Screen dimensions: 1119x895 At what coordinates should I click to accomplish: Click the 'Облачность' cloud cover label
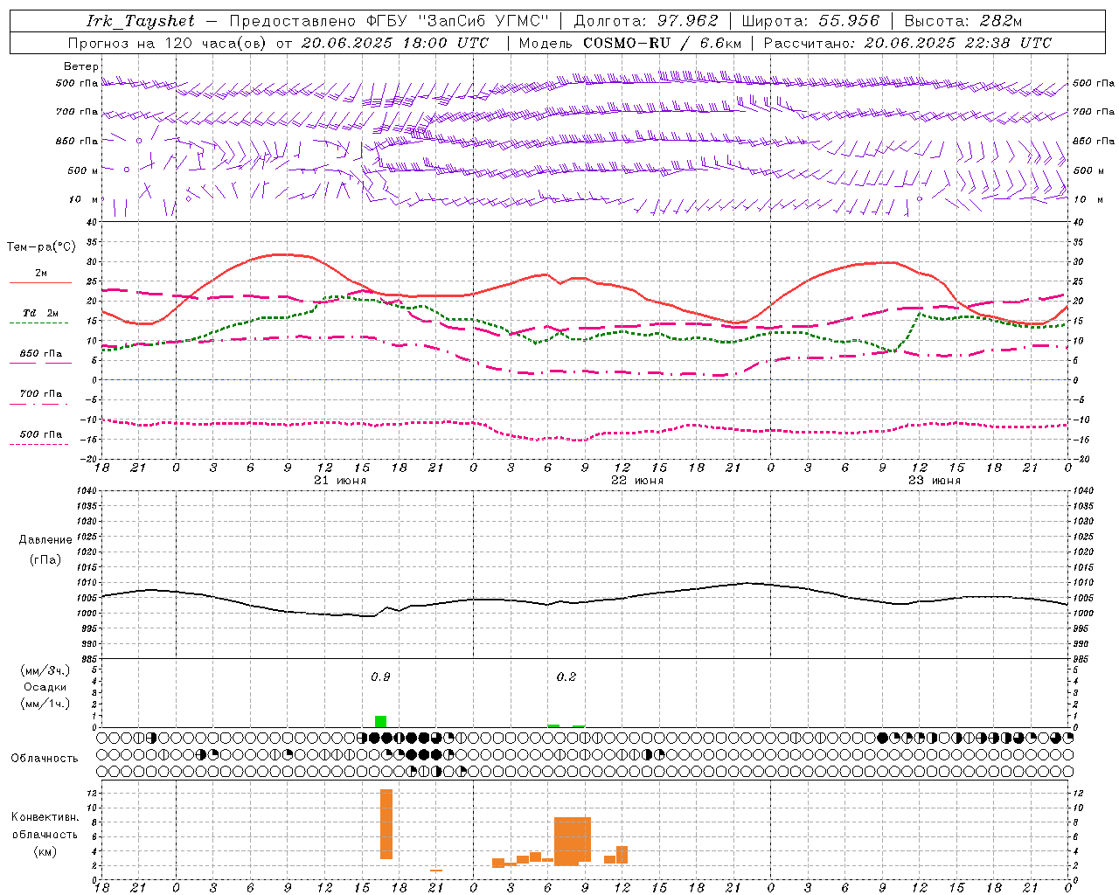(x=45, y=758)
